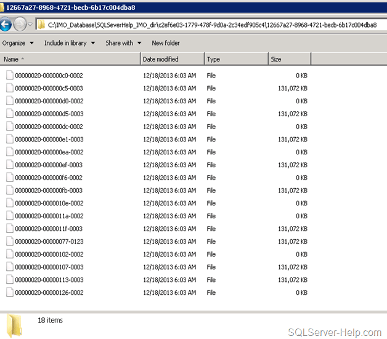Click the large folder icon in details pane
Image resolution: width=387 pixels, height=339 pixels.
point(14,324)
